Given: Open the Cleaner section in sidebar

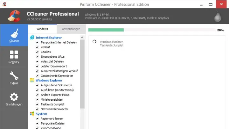Looking at the screenshot, I should tap(14, 35).
